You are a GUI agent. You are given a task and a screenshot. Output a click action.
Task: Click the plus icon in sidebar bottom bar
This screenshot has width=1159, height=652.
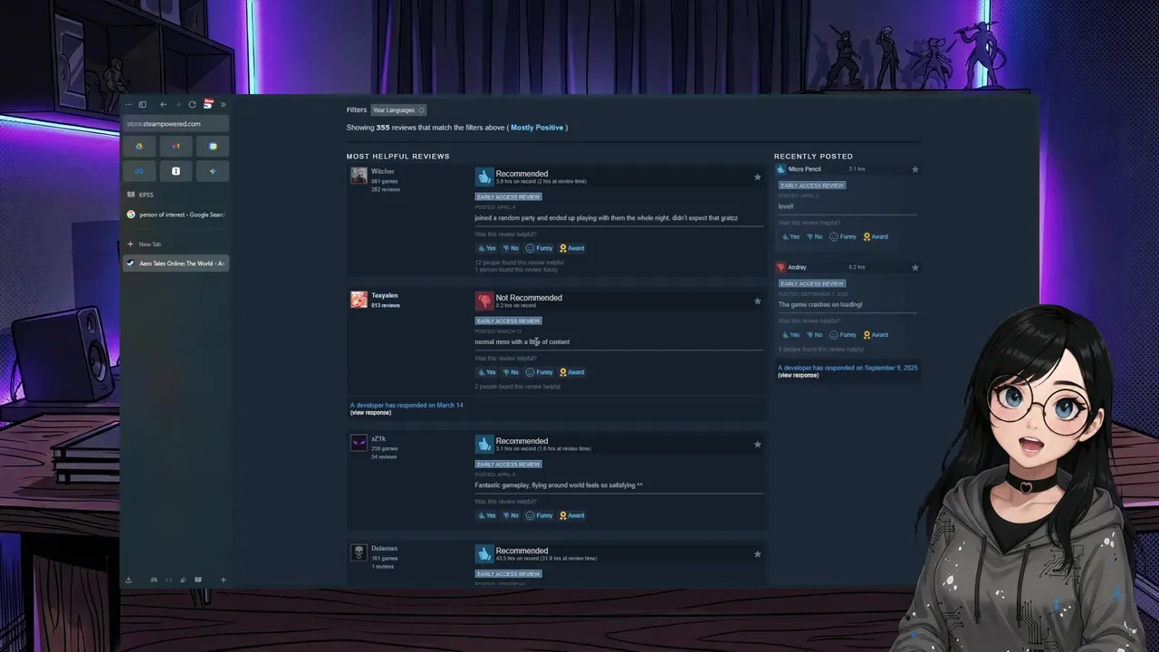click(223, 580)
